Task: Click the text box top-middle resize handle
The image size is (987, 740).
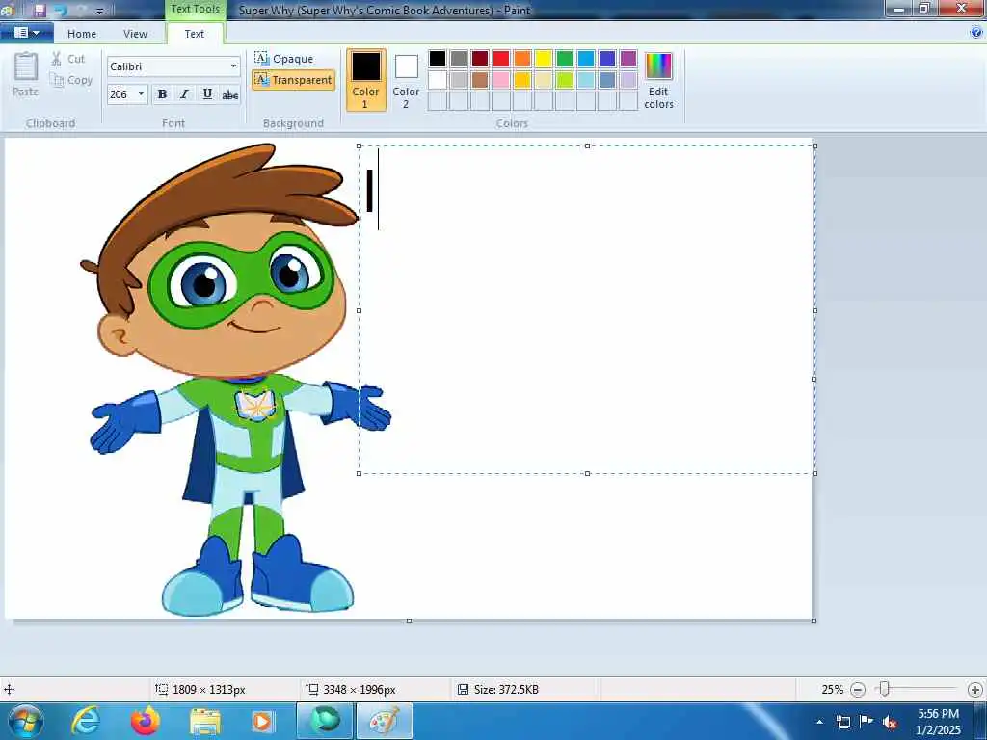Action: pyautogui.click(x=587, y=146)
